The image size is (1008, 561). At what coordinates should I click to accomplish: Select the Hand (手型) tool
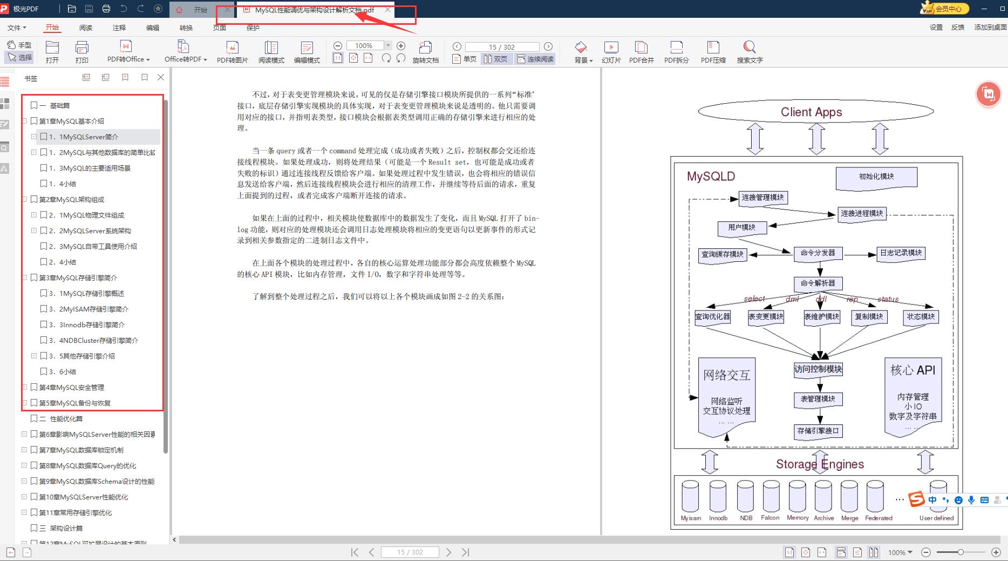(19, 45)
